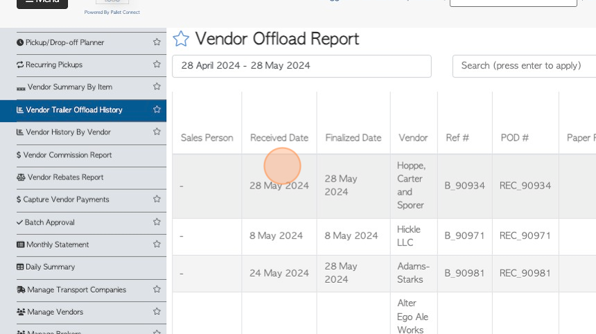The height and width of the screenshot is (334, 596).
Task: Open the date range picker field
Action: tap(301, 66)
